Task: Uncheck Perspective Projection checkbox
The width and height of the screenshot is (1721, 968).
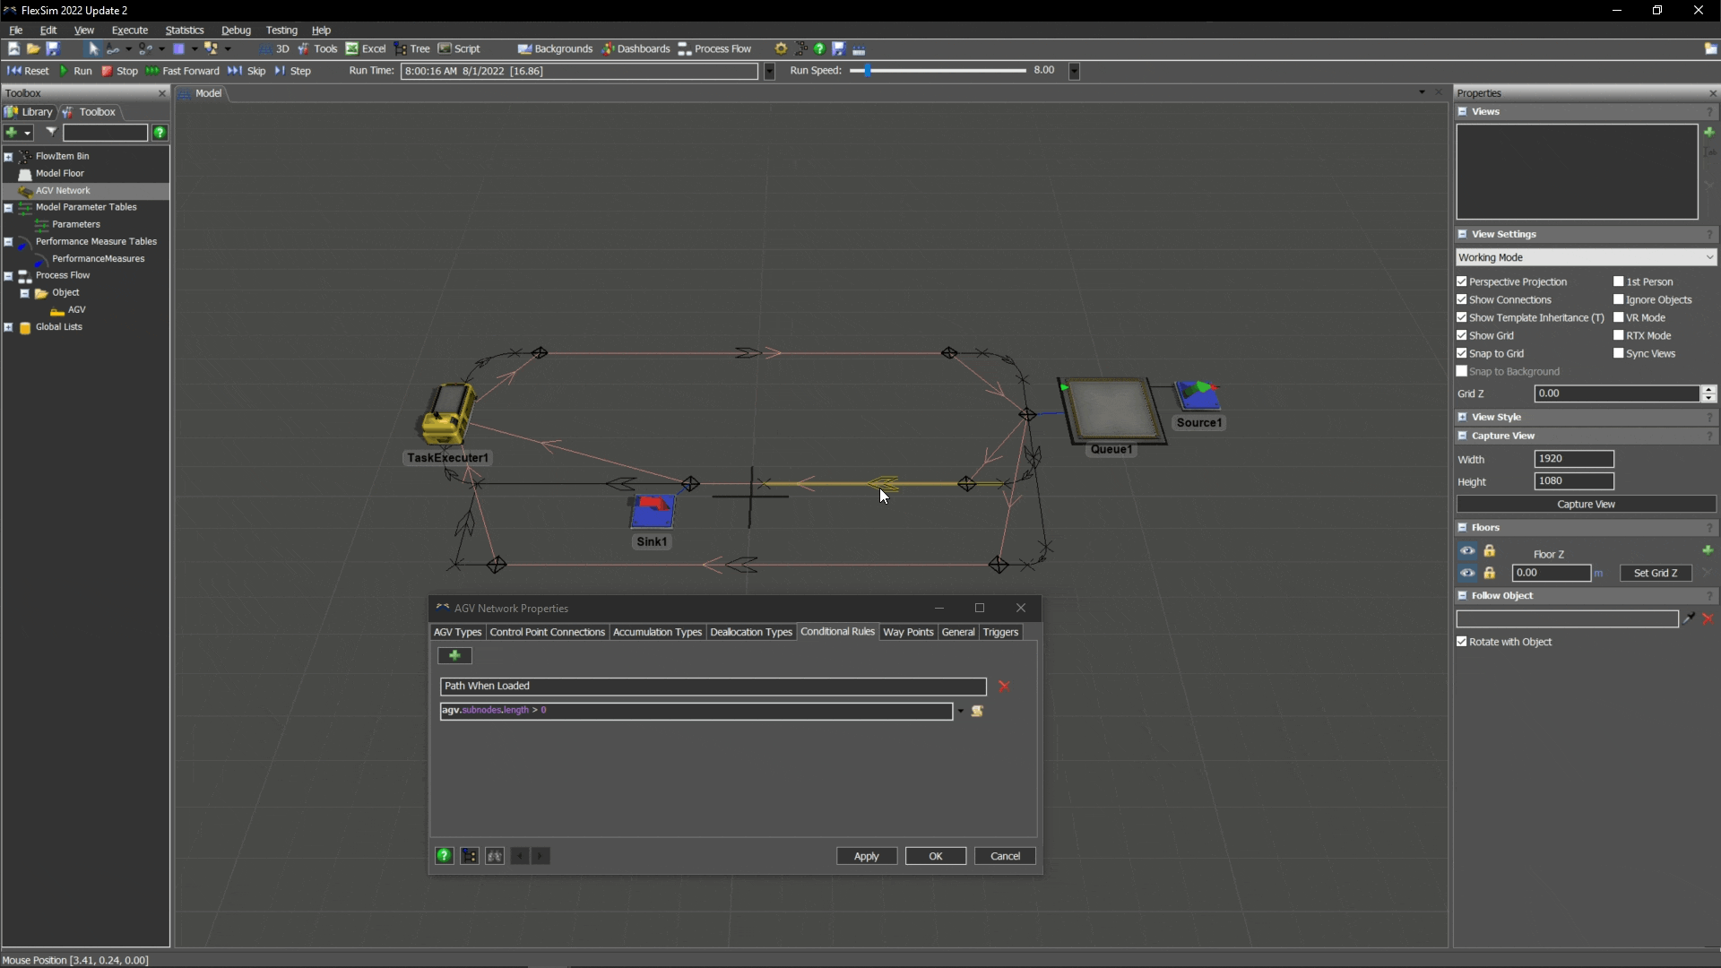Action: [x=1462, y=281]
